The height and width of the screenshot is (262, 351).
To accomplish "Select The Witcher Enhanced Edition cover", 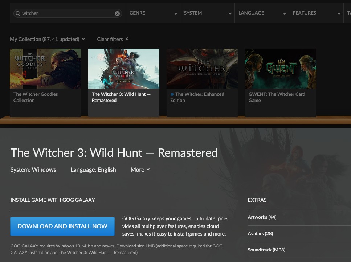I will click(202, 69).
